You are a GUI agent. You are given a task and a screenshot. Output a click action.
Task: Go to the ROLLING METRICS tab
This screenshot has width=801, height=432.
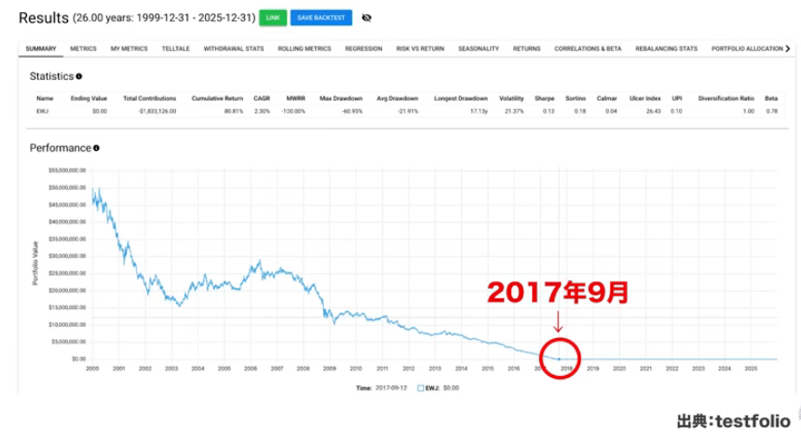click(x=305, y=48)
